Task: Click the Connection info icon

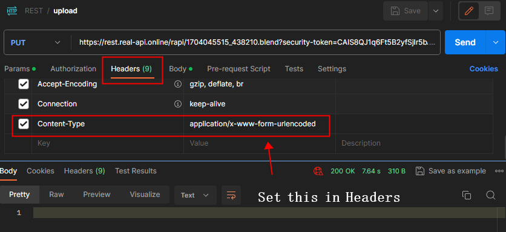Action: pos(177,104)
